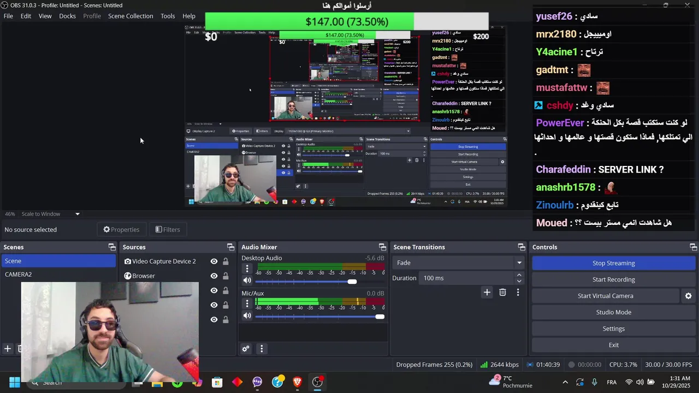Click the Desktop Audio volume slider handle
This screenshot has height=393, width=699.
click(x=352, y=282)
